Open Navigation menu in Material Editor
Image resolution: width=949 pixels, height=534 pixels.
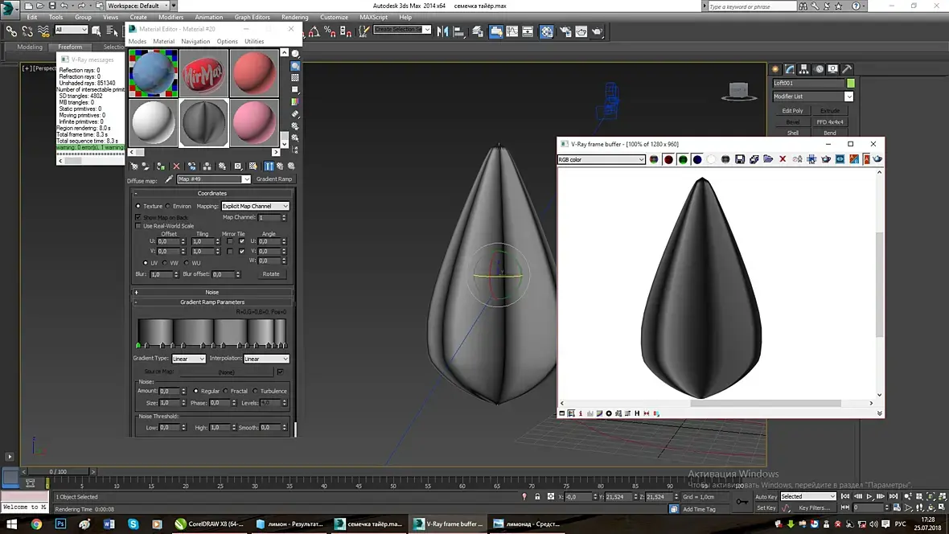point(195,41)
